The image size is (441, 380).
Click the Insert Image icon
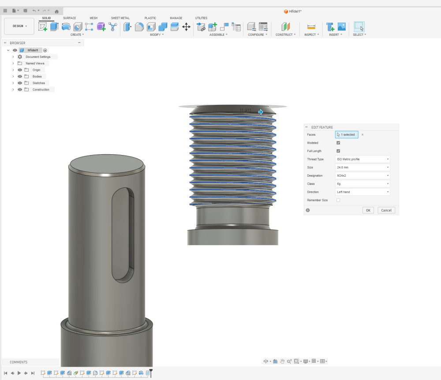341,27
